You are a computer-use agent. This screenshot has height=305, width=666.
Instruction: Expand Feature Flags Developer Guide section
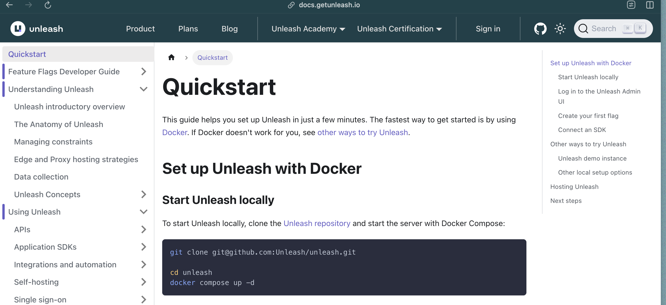(143, 71)
